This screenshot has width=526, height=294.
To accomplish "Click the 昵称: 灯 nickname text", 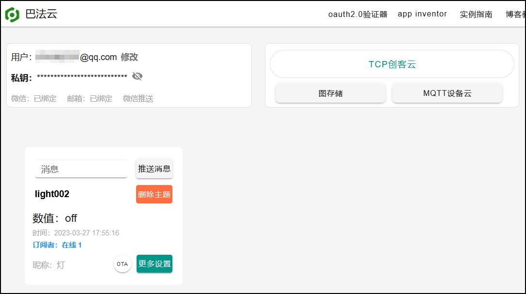I will (48, 265).
